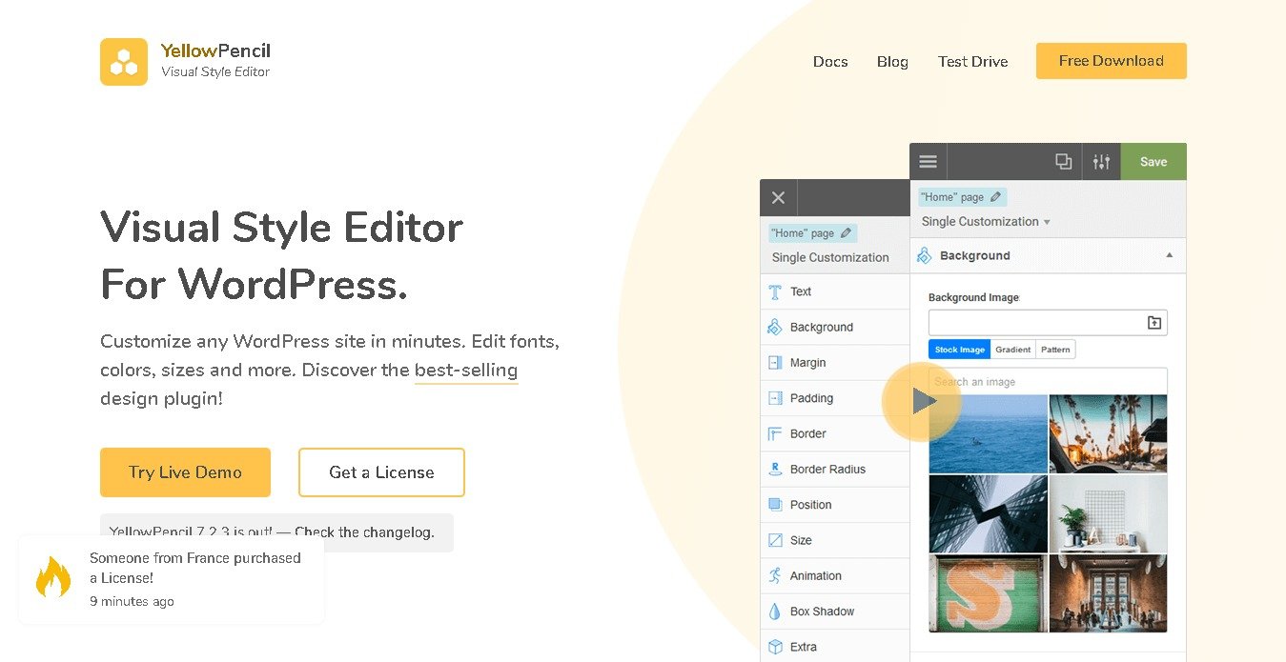Play the demo video preview
This screenshot has height=662, width=1286.
(922, 401)
